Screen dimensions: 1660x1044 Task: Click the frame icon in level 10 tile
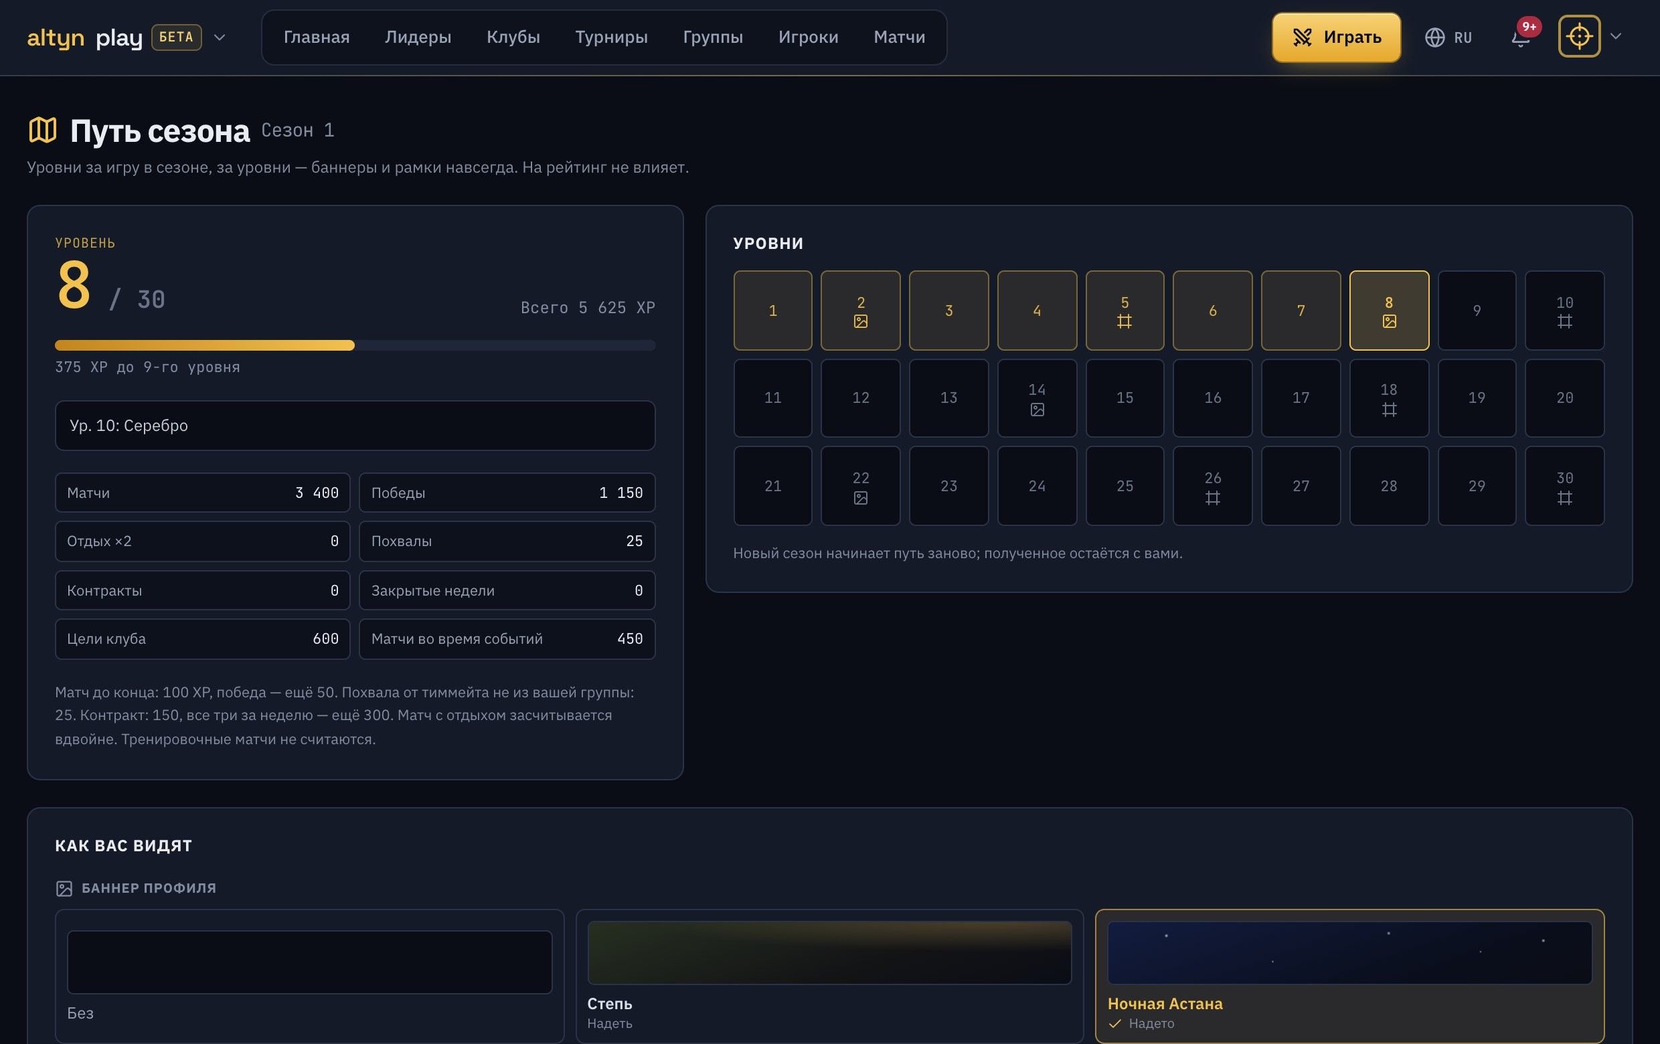pos(1564,321)
